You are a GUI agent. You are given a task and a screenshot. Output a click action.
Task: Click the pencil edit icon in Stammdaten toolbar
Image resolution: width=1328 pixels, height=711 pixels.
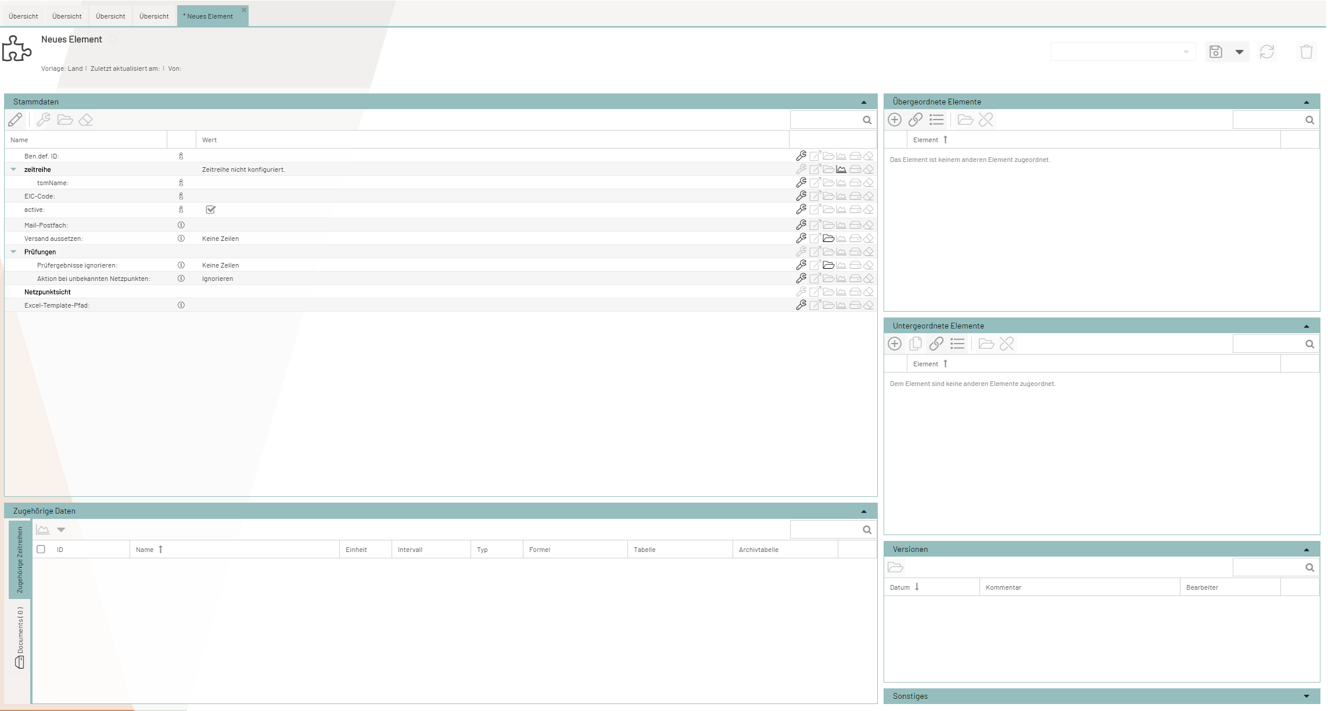(15, 120)
